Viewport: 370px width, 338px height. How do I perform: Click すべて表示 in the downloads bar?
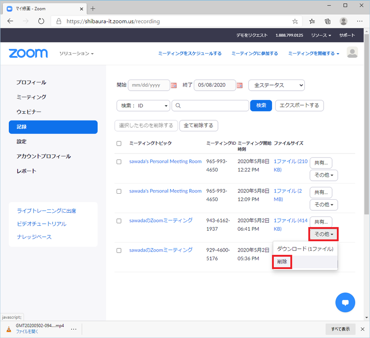(x=340, y=329)
